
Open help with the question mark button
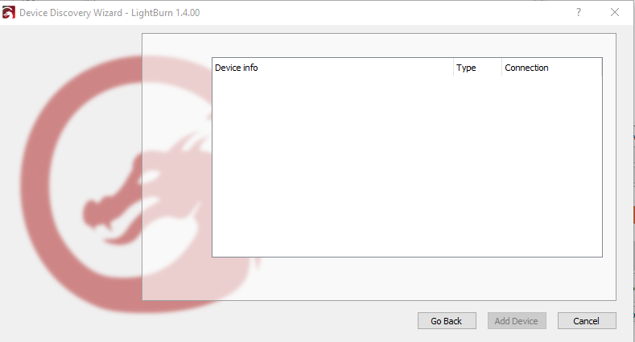pyautogui.click(x=579, y=12)
